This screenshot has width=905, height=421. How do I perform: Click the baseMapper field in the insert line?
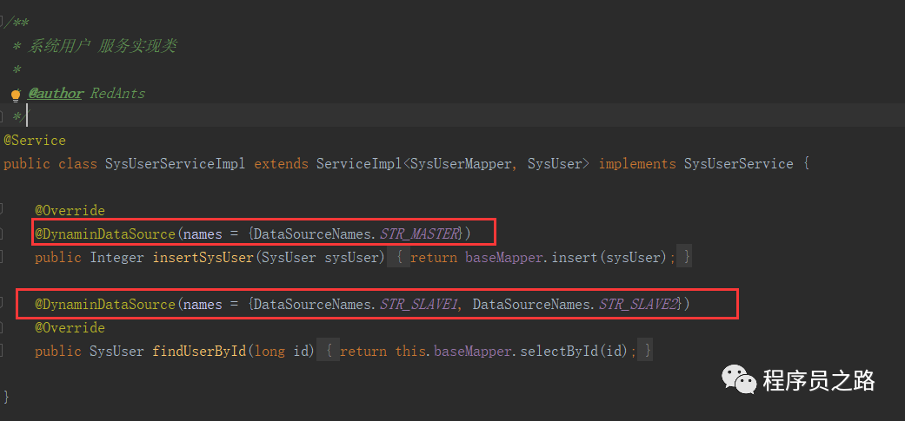click(504, 258)
